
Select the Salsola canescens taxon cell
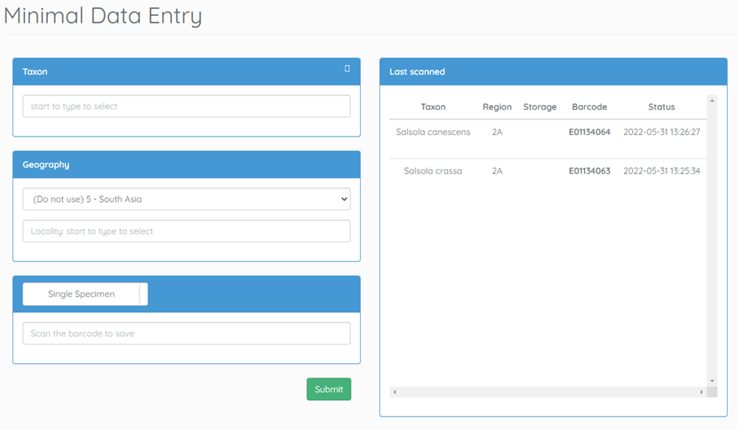[433, 132]
